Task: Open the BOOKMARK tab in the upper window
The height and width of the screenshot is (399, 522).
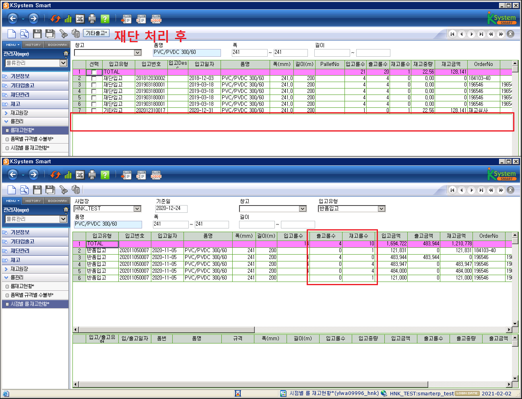Action: pos(58,45)
